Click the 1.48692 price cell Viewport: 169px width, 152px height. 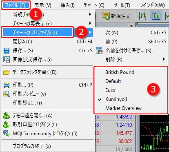[124, 117]
